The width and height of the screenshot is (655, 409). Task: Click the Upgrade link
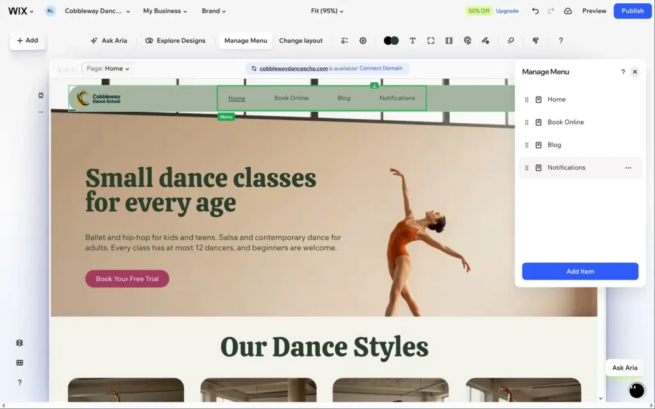pos(507,11)
